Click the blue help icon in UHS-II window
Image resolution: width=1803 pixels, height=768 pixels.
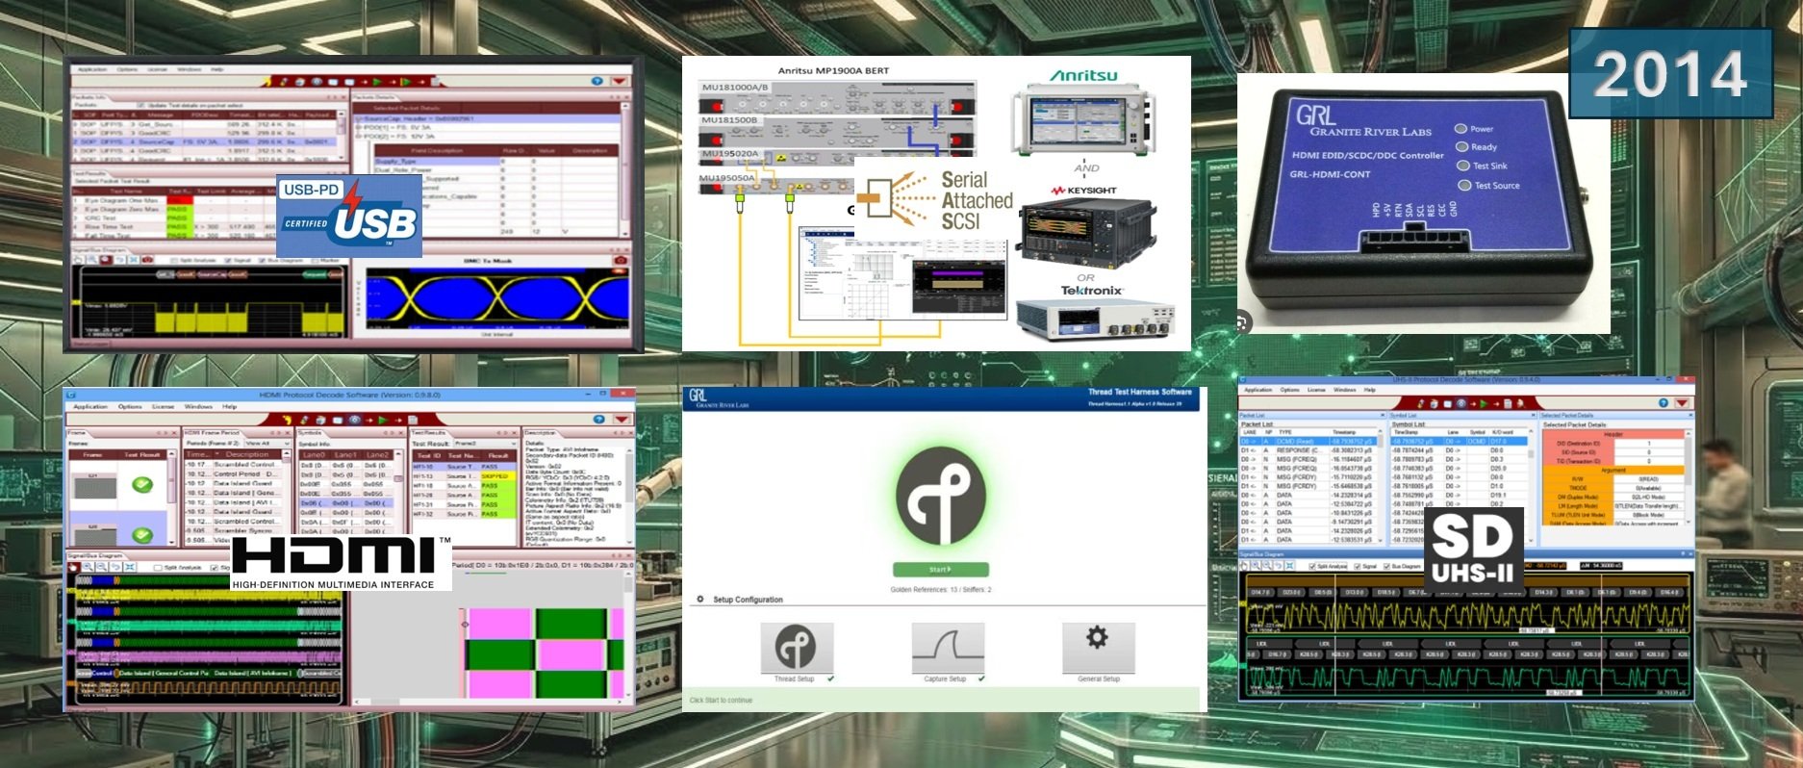[x=1663, y=403]
